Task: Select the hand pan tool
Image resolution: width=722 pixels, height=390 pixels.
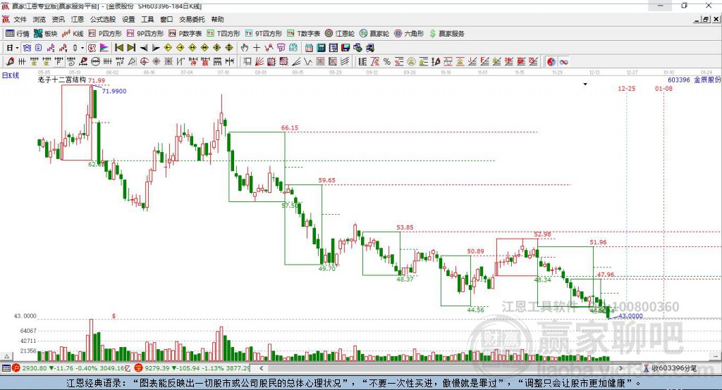Action: [x=245, y=48]
